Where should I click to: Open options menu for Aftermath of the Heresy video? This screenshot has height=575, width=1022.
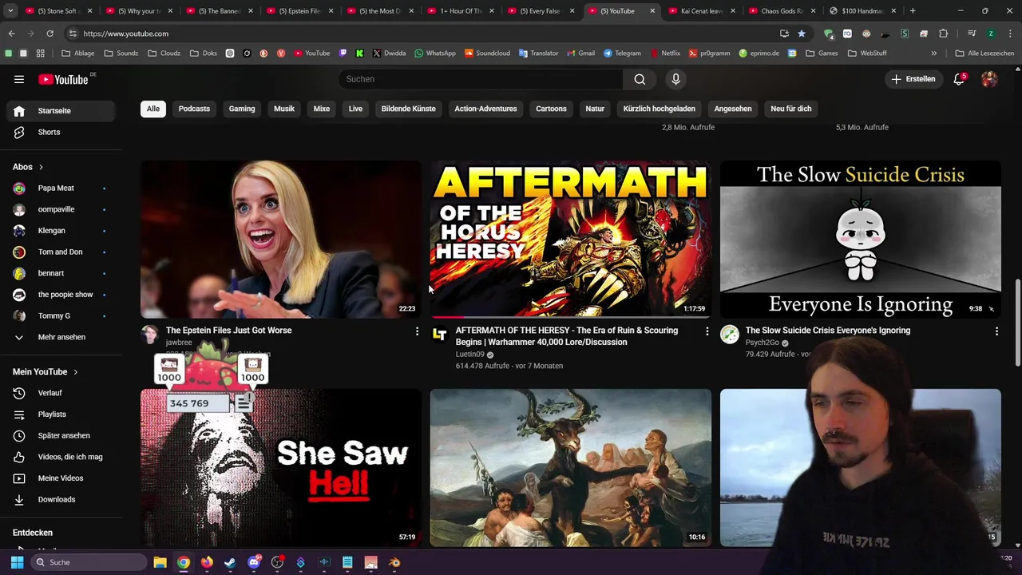click(x=707, y=331)
